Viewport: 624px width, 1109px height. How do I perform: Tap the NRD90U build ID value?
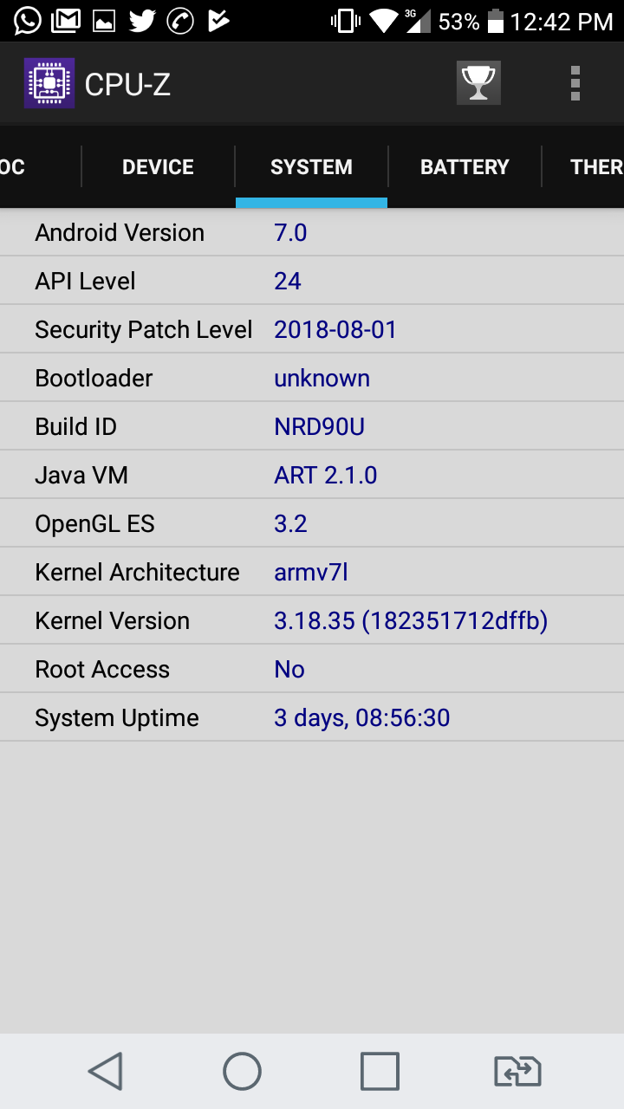[320, 426]
